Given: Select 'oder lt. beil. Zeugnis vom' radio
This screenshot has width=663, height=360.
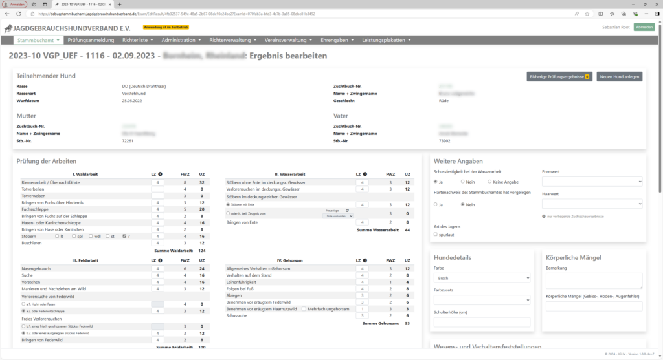Looking at the screenshot, I should pos(229,213).
